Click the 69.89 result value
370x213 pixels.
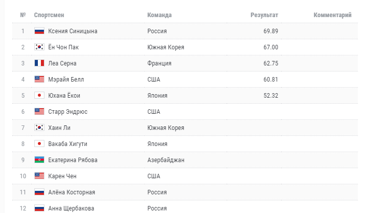[271, 31]
